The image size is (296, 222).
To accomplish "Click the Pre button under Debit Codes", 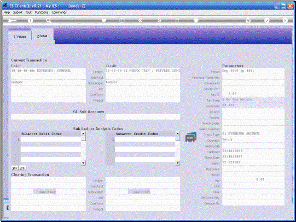I will tap(22, 168).
